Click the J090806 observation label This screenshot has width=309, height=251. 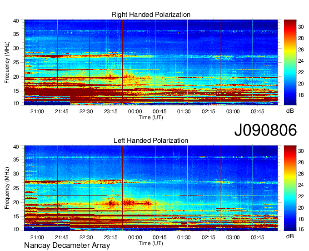265,130
